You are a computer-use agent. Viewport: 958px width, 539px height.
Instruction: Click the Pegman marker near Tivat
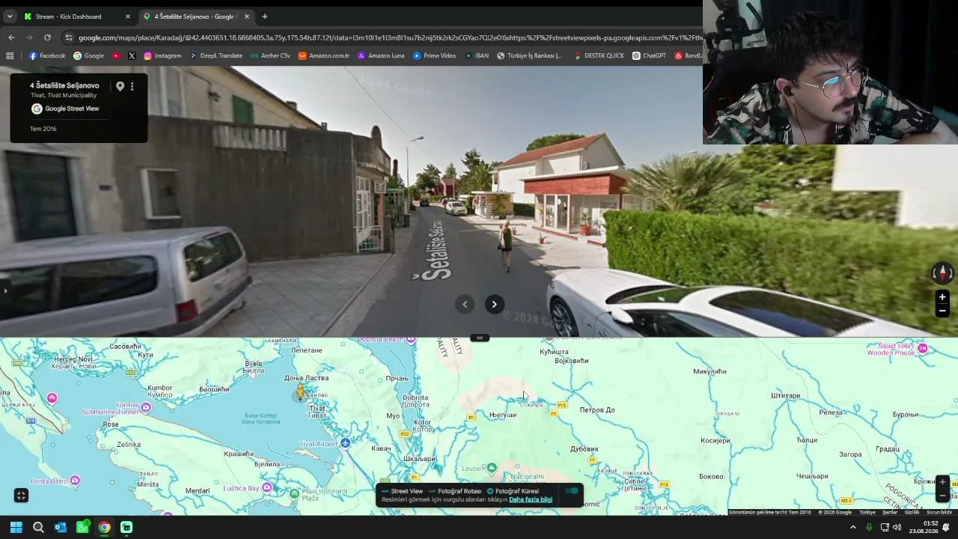(300, 391)
